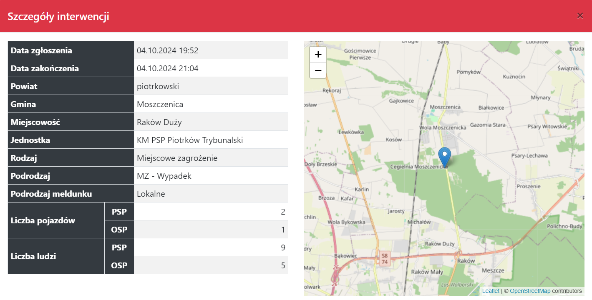Select the end date 04.10.2024 21:04
This screenshot has width=592, height=300.
point(167,68)
